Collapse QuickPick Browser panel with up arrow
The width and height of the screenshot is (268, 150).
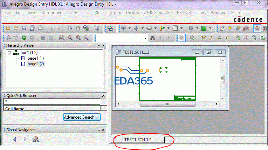[x=99, y=96]
